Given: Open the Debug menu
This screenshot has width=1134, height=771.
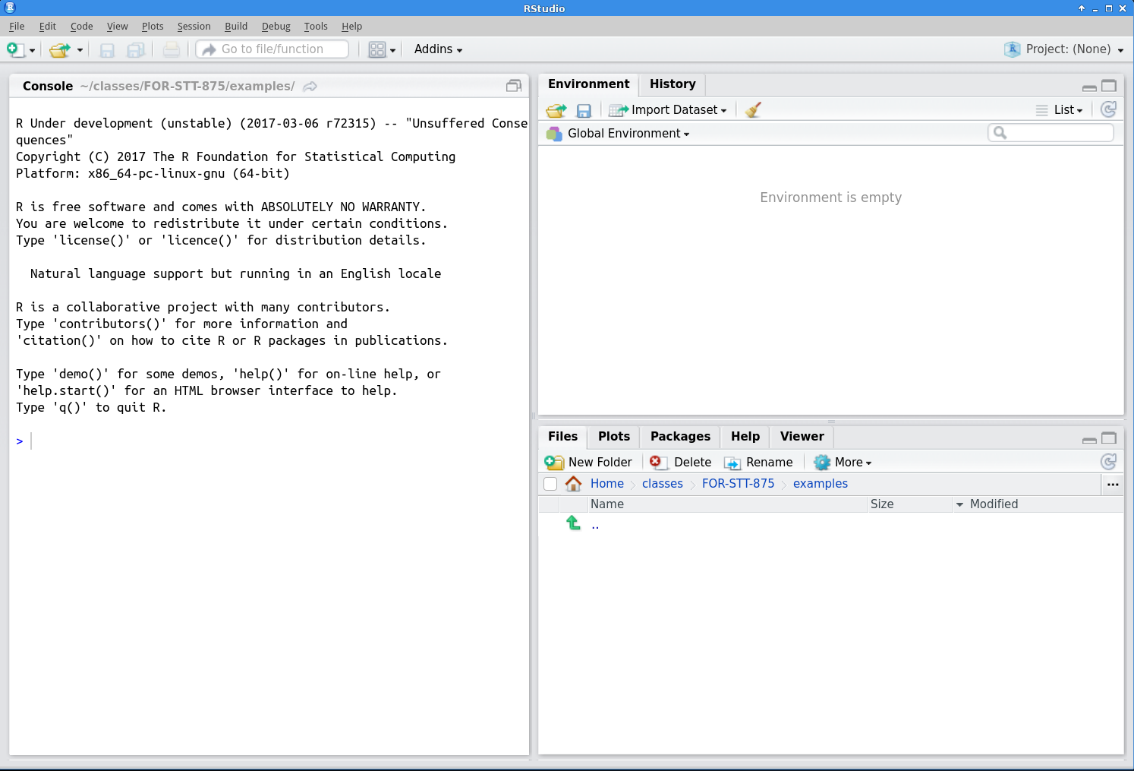Looking at the screenshot, I should (x=276, y=26).
